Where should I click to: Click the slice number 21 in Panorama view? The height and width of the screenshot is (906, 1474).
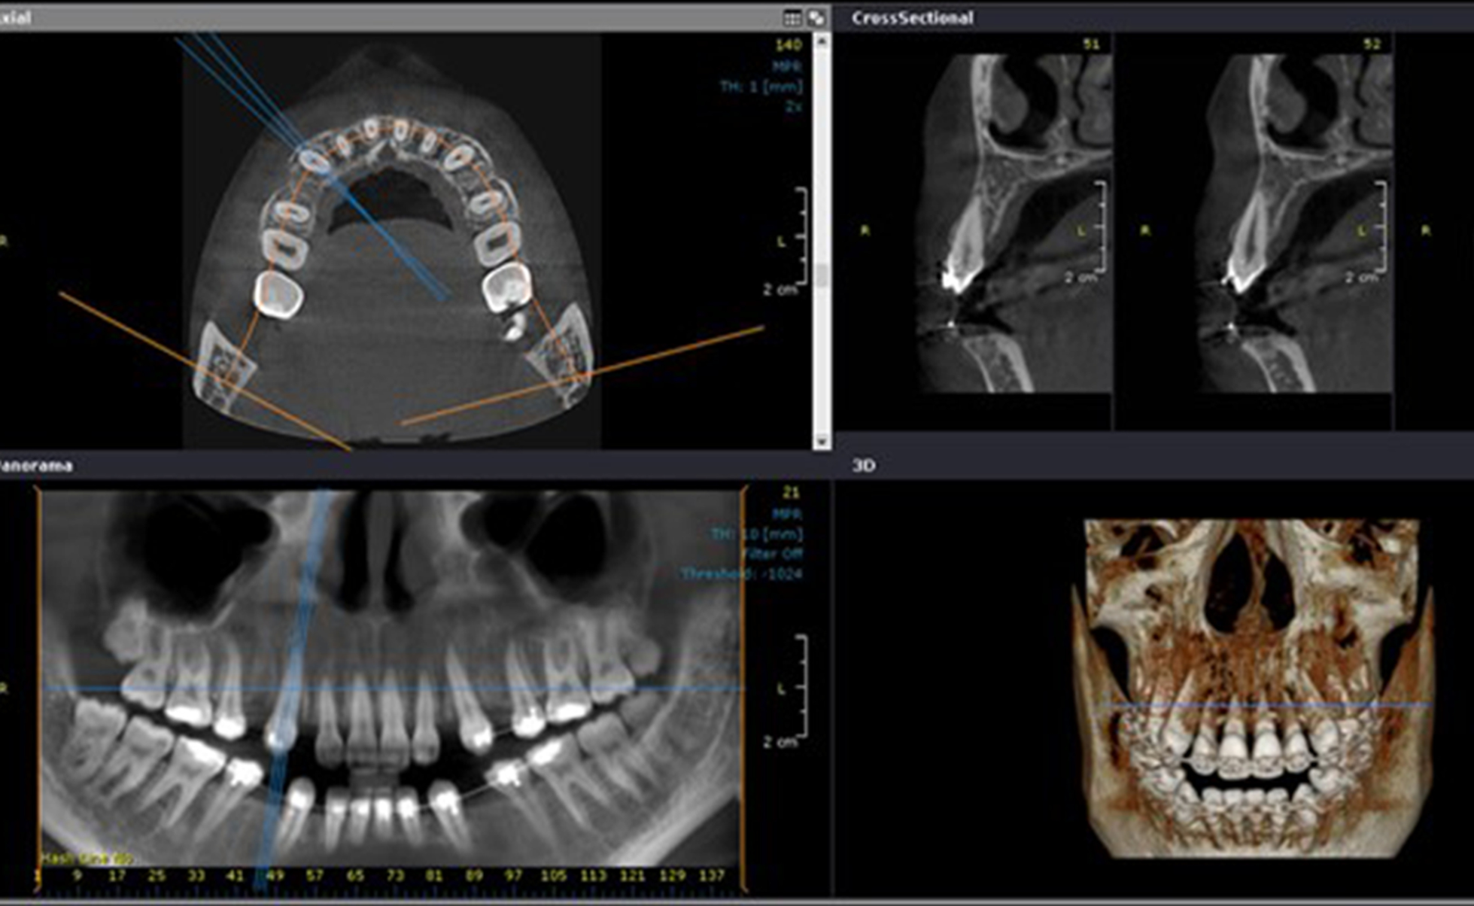[792, 493]
